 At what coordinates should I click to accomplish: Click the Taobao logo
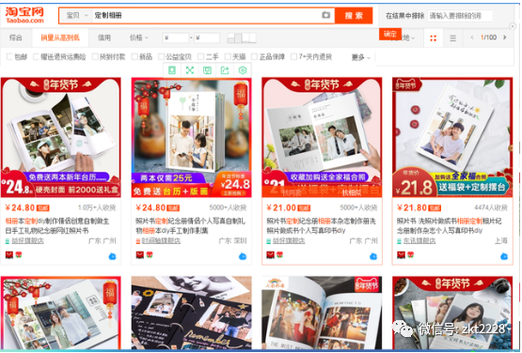tap(24, 15)
